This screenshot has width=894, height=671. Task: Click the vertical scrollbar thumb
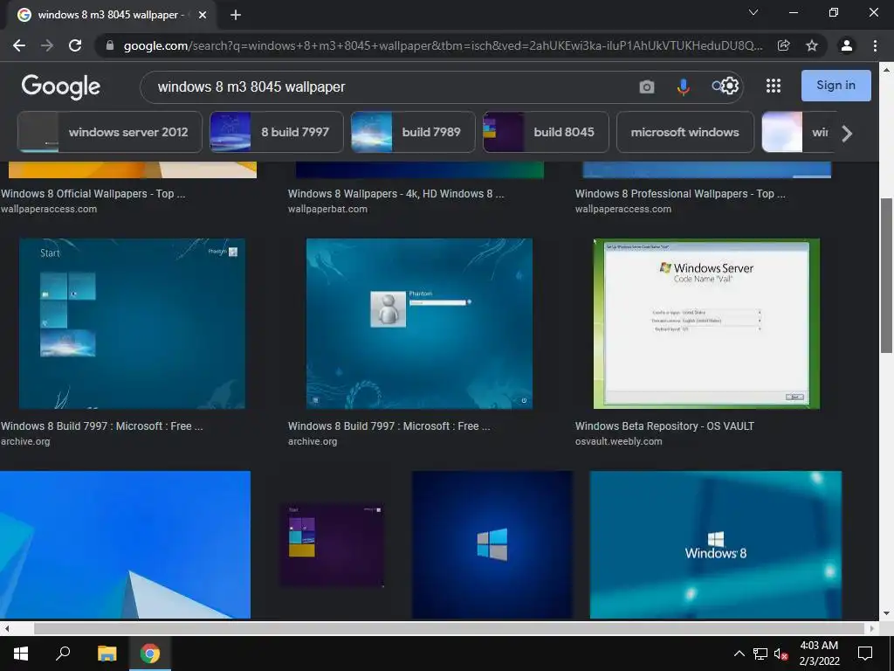(x=886, y=275)
